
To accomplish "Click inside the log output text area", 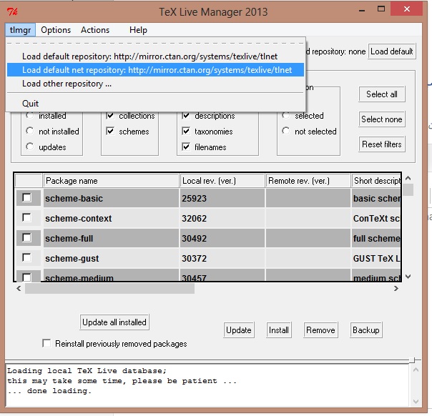I will tap(208, 385).
